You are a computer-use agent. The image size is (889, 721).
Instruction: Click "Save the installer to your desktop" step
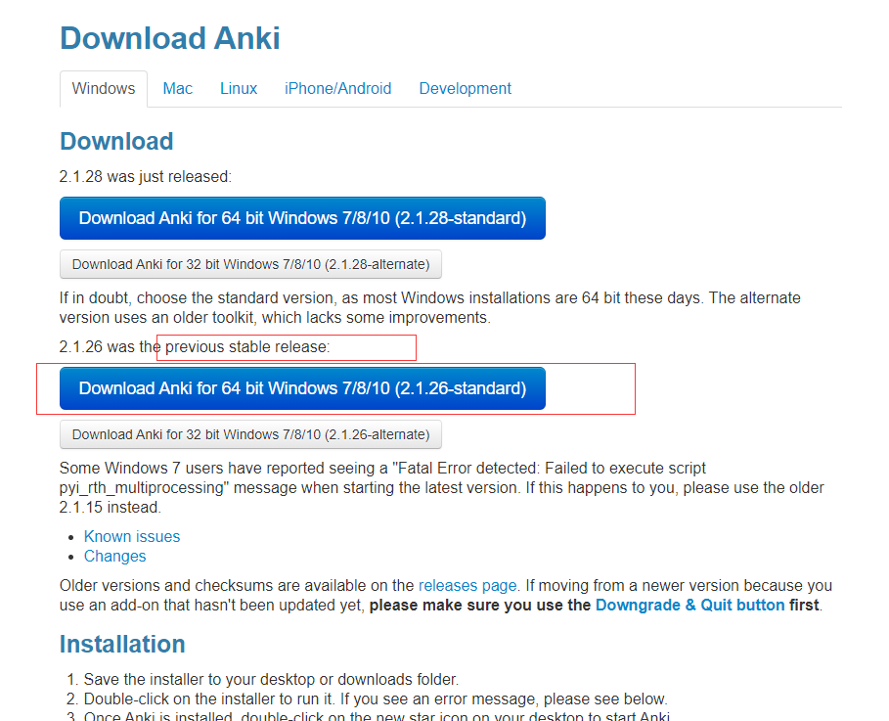click(x=271, y=679)
